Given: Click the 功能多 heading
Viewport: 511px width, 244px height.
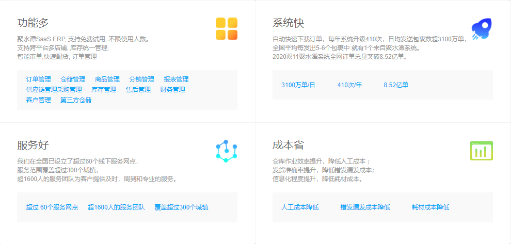Looking at the screenshot, I should pyautogui.click(x=33, y=23).
